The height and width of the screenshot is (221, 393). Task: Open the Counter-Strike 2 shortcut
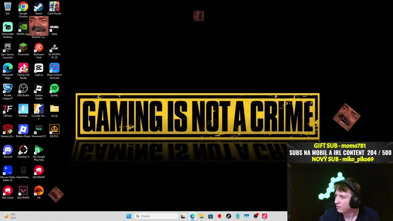click(x=39, y=112)
